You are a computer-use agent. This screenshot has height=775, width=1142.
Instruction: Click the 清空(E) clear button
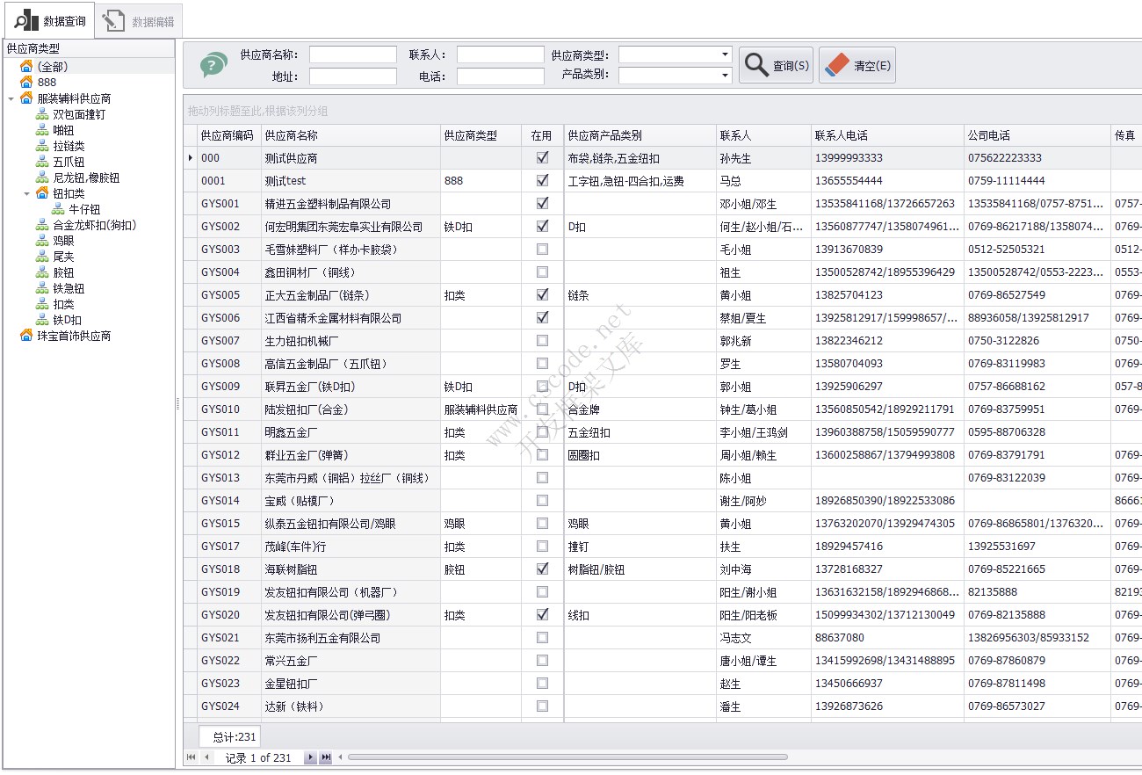(857, 65)
